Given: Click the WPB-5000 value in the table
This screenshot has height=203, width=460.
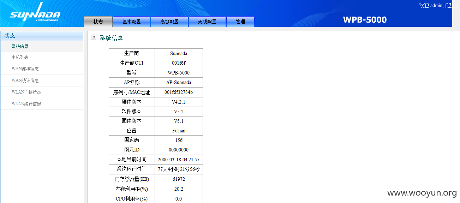Looking at the screenshot, I should [179, 73].
